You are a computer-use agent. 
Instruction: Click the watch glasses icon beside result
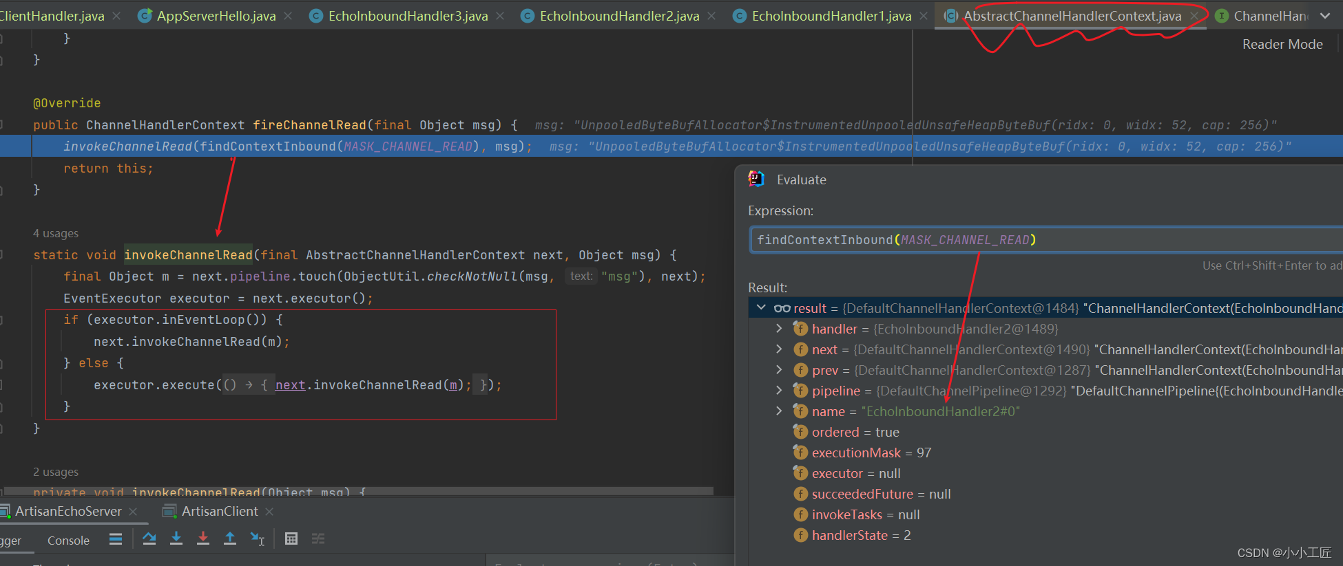(x=782, y=308)
